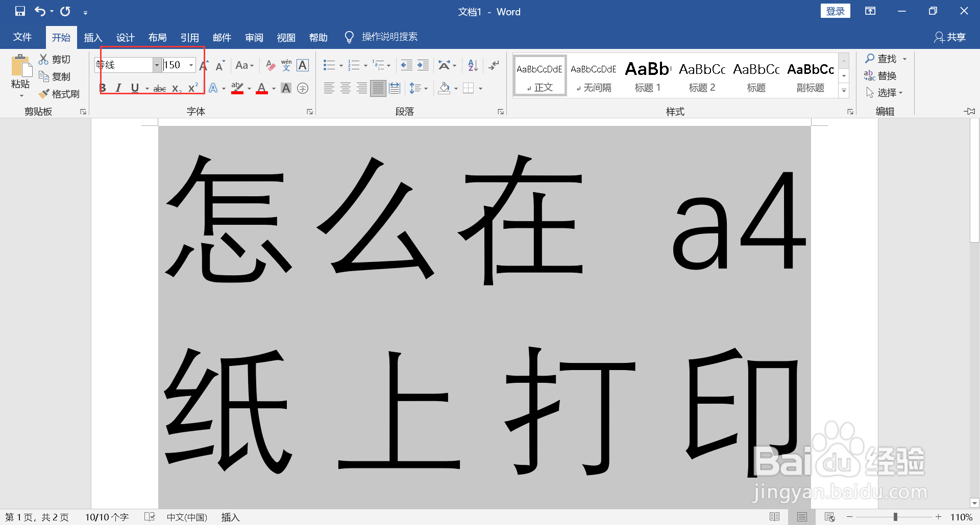Apply the text highlight color
This screenshot has width=980, height=525.
click(237, 88)
